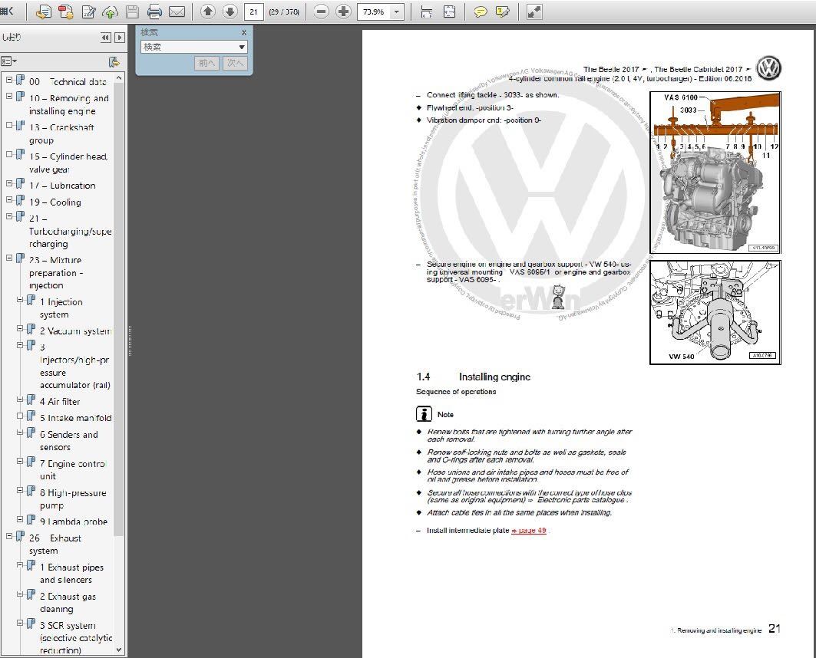Add a sticky note comment
Screen dimensions: 816x658
click(481, 12)
